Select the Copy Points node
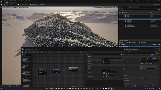161x90 pixels. pos(42,71)
